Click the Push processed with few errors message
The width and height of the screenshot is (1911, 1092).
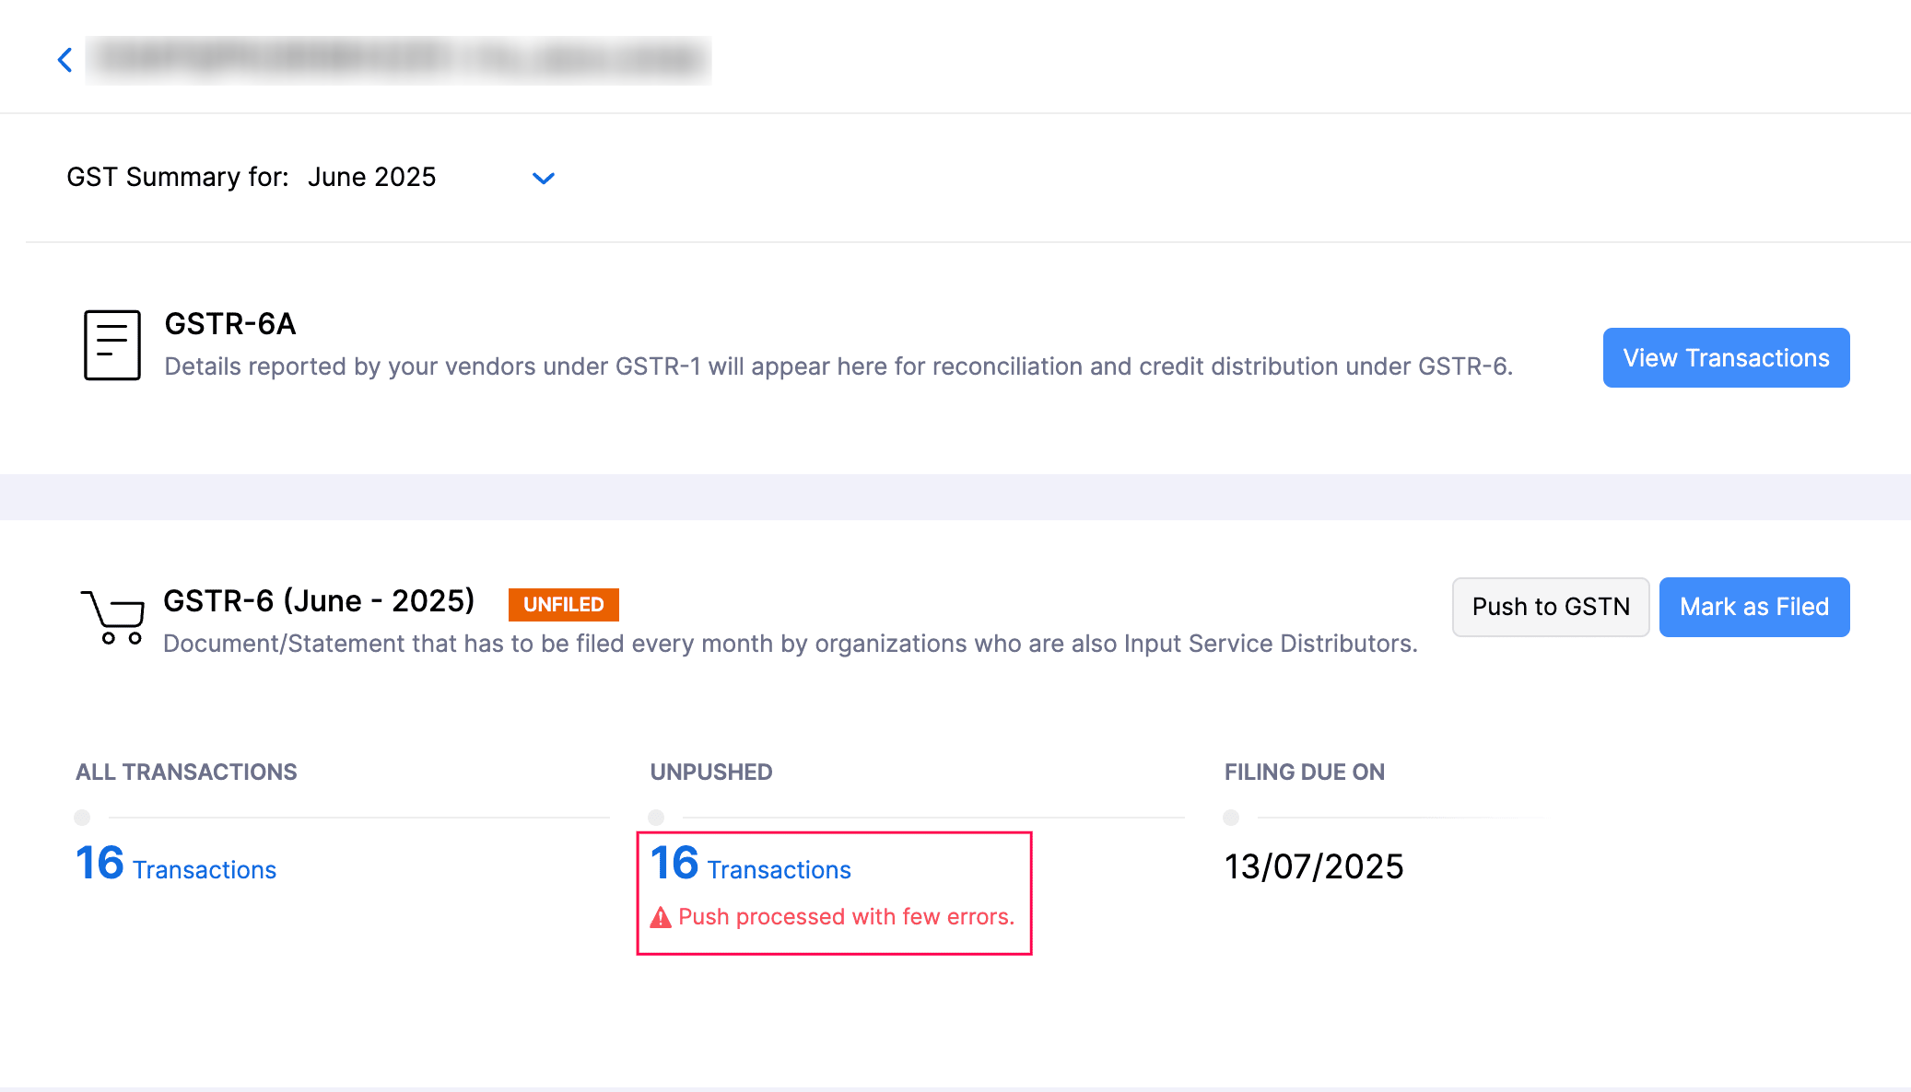845,916
